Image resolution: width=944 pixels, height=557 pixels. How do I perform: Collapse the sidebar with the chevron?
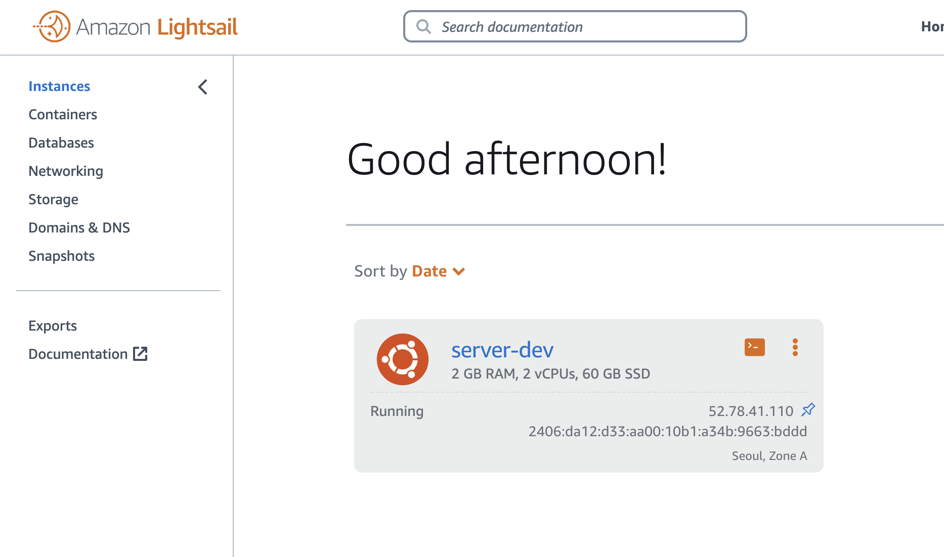203,87
